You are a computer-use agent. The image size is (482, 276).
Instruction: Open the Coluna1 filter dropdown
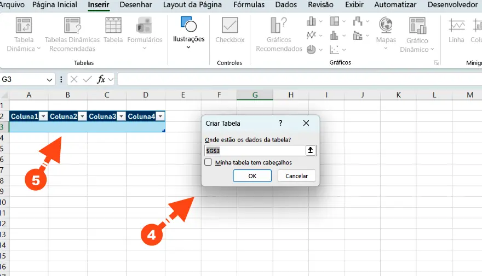click(43, 116)
